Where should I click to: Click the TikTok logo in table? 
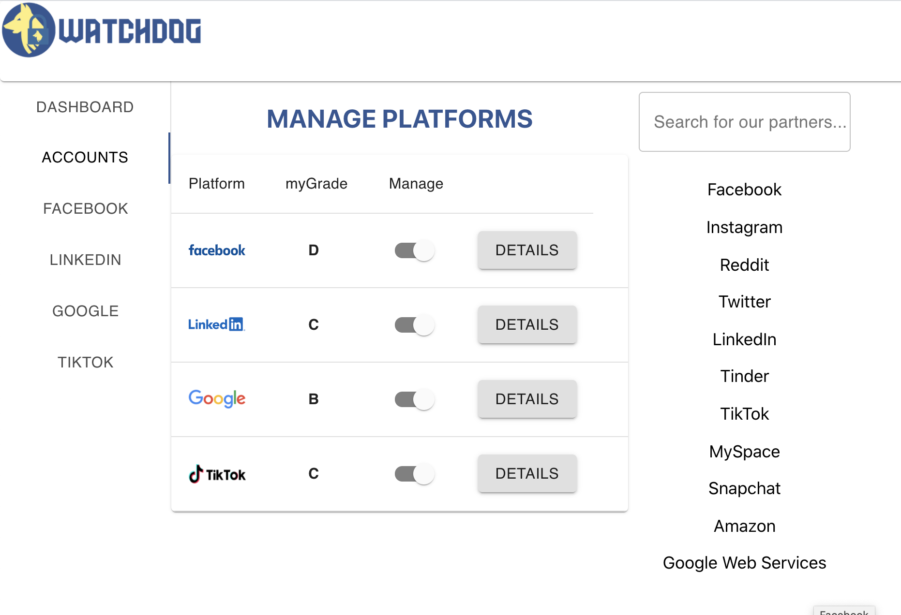pyautogui.click(x=217, y=474)
